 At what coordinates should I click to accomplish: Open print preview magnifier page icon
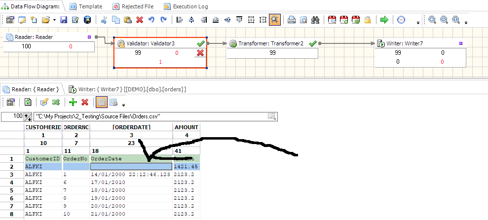[303, 20]
